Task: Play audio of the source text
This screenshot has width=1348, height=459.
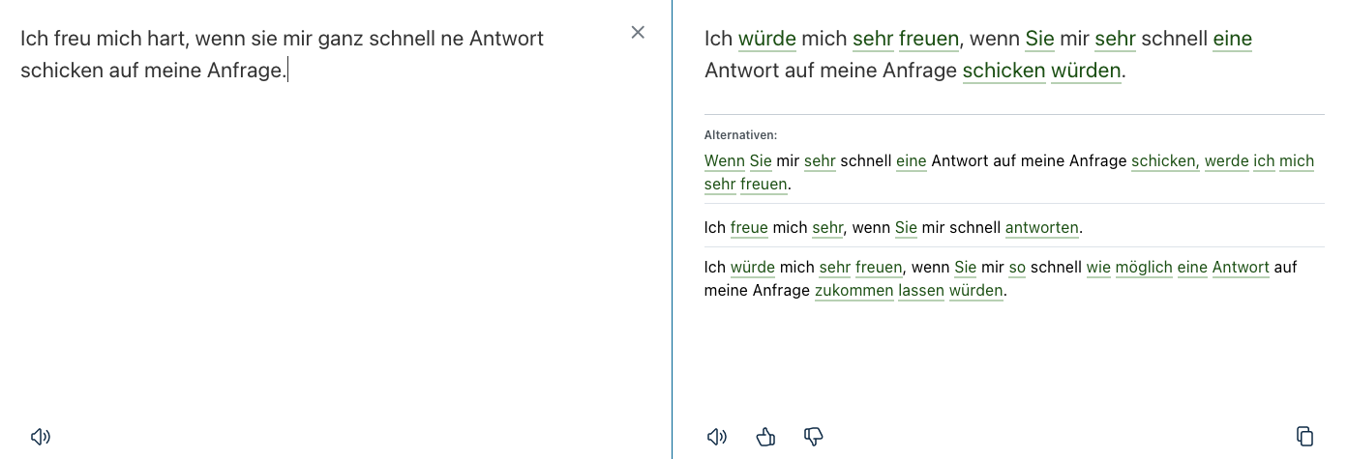Action: point(41,437)
